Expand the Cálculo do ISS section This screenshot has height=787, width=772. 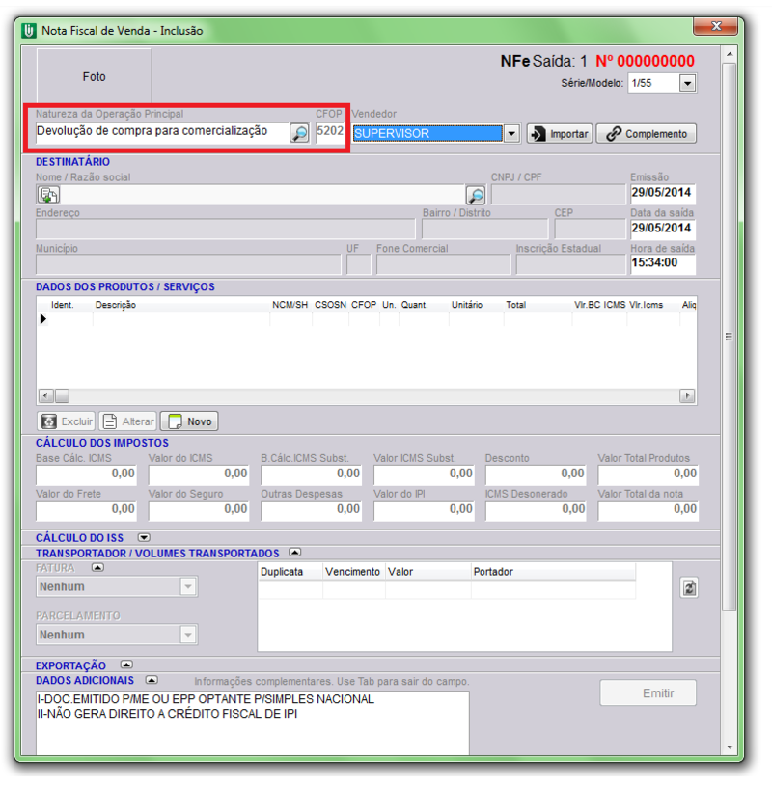(144, 537)
